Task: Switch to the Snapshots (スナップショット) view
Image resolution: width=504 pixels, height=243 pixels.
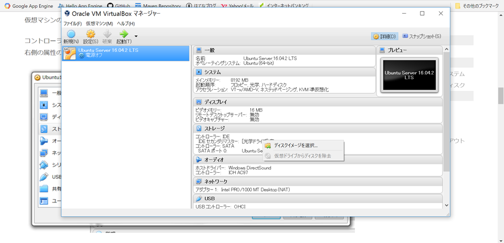Action: (422, 37)
